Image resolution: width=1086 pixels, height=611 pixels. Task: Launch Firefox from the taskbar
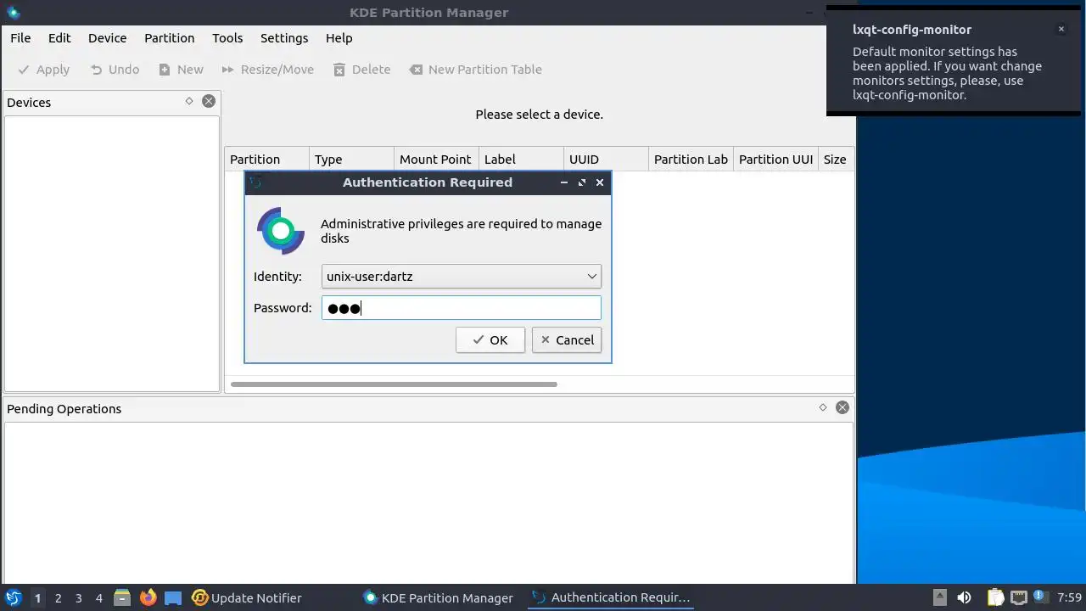click(x=148, y=598)
